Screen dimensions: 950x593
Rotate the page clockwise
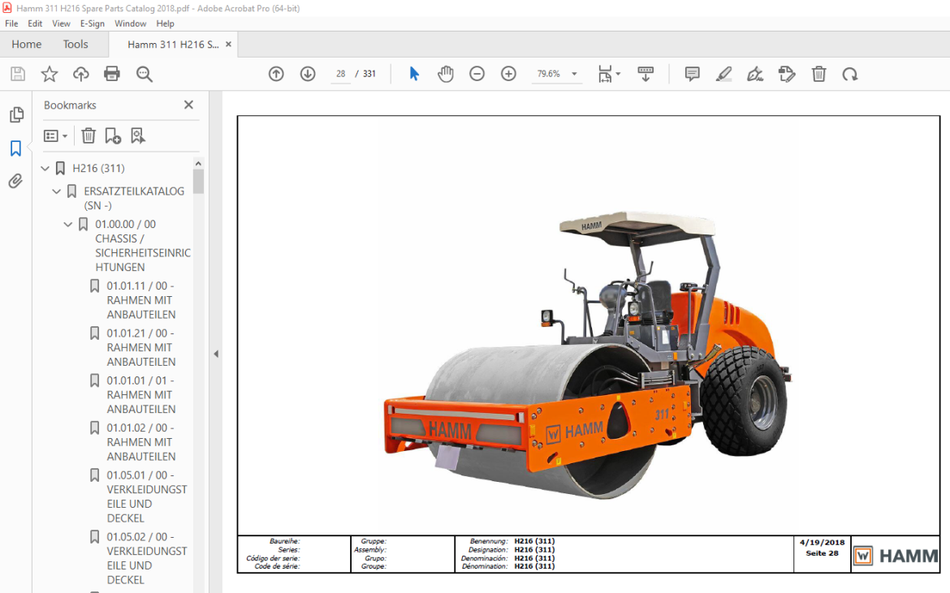pos(850,74)
